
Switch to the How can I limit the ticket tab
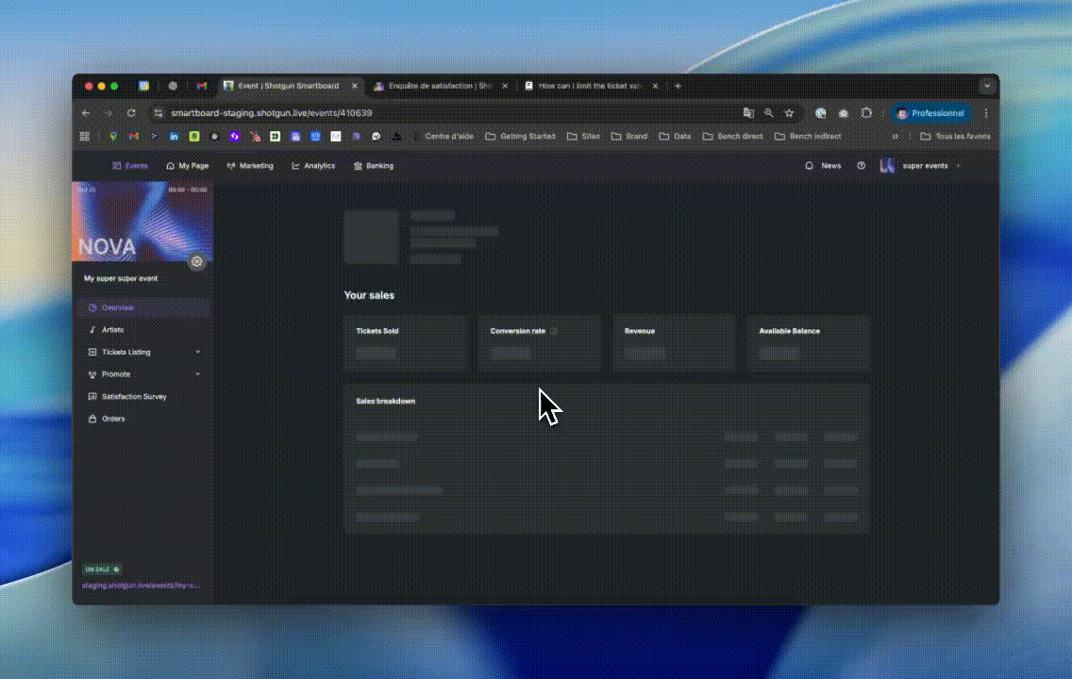point(590,86)
